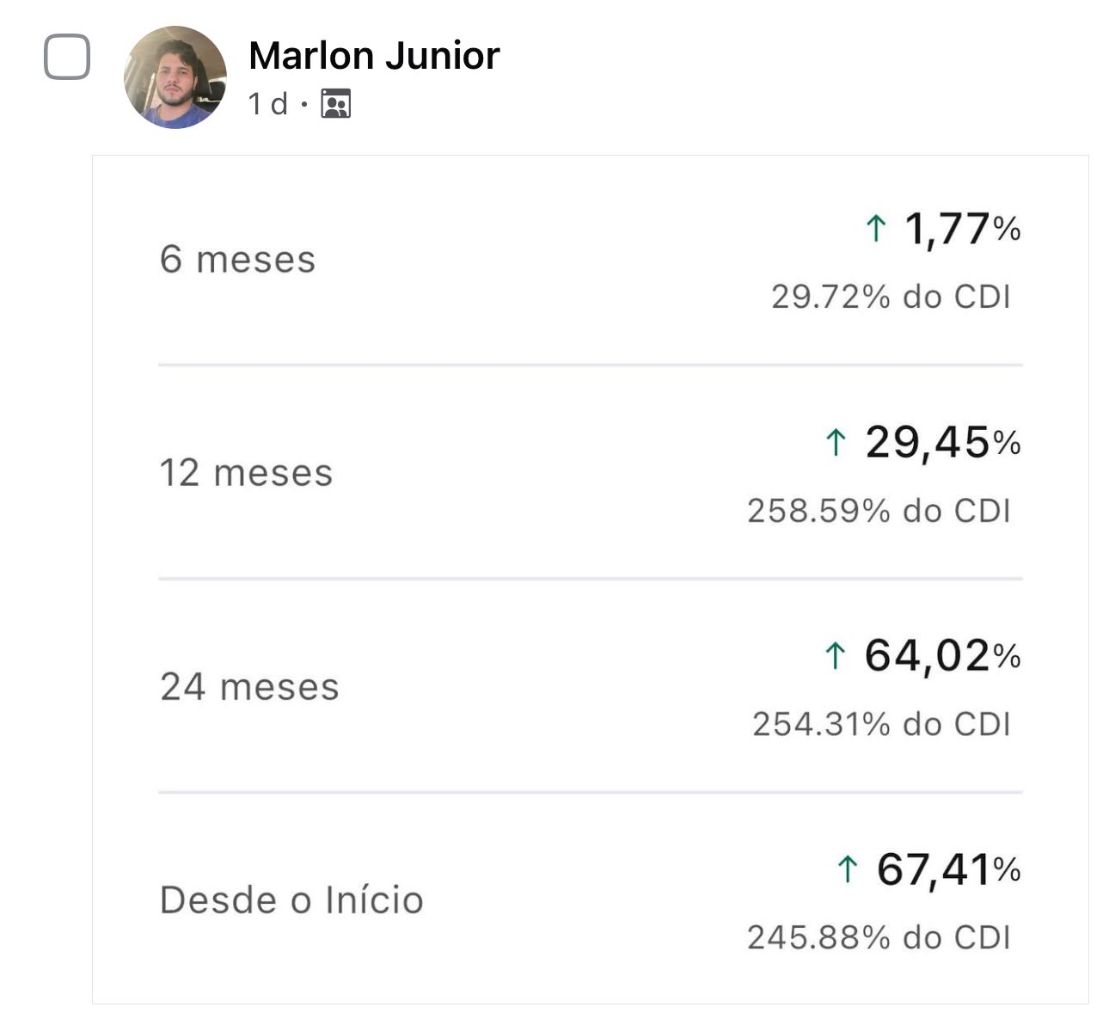
Task: Open Marlon Junior's profile picture
Action: 175,77
